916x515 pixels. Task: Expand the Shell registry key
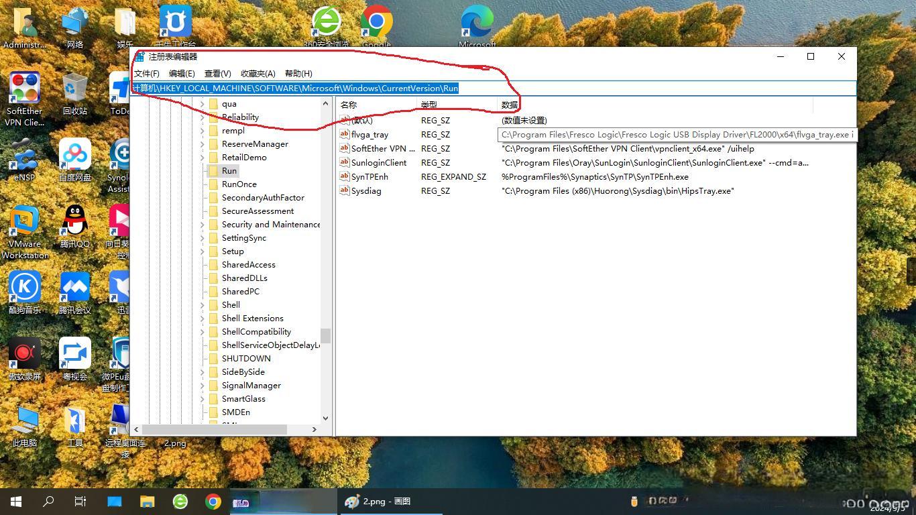pyautogui.click(x=203, y=305)
